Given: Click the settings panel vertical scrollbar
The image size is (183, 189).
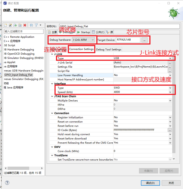Looking at the screenshot, I should pyautogui.click(x=174, y=105).
